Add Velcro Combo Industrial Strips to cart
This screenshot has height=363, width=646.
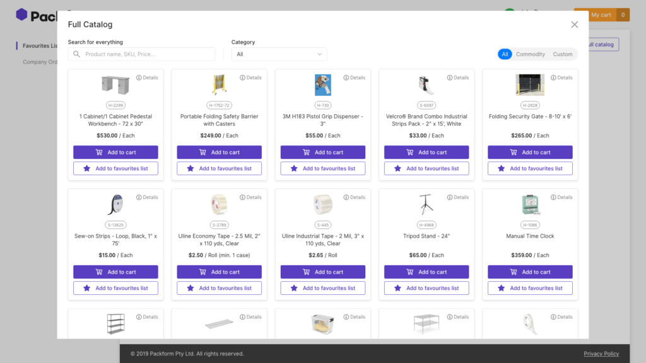coord(426,153)
